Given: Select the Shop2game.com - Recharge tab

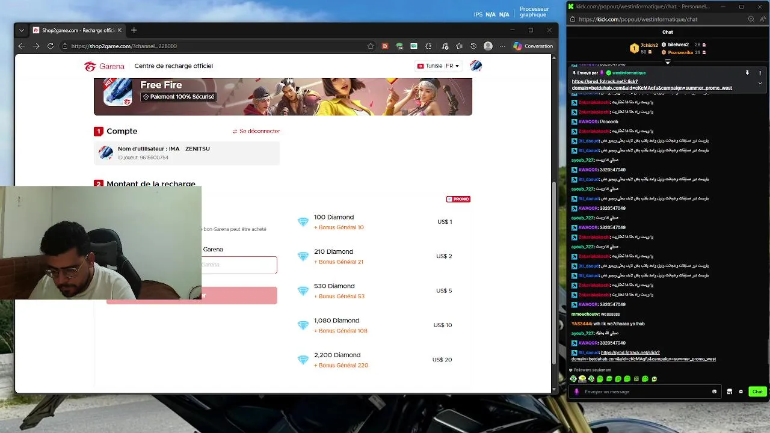Looking at the screenshot, I should [x=77, y=30].
